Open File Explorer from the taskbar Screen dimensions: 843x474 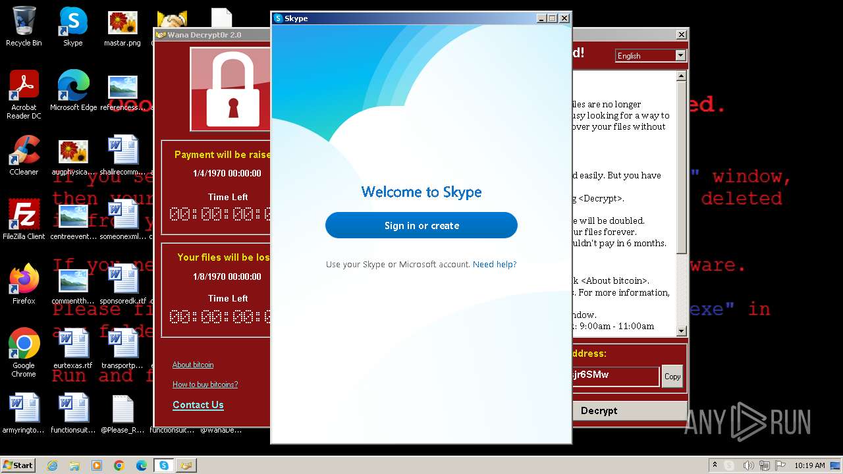pos(74,465)
